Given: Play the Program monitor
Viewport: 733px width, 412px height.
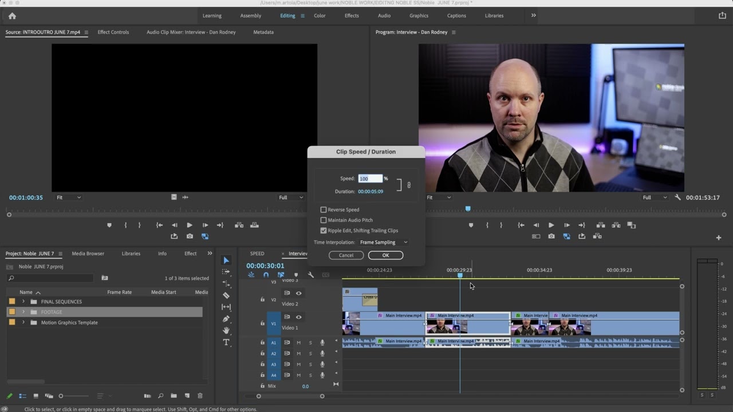Looking at the screenshot, I should coord(551,225).
